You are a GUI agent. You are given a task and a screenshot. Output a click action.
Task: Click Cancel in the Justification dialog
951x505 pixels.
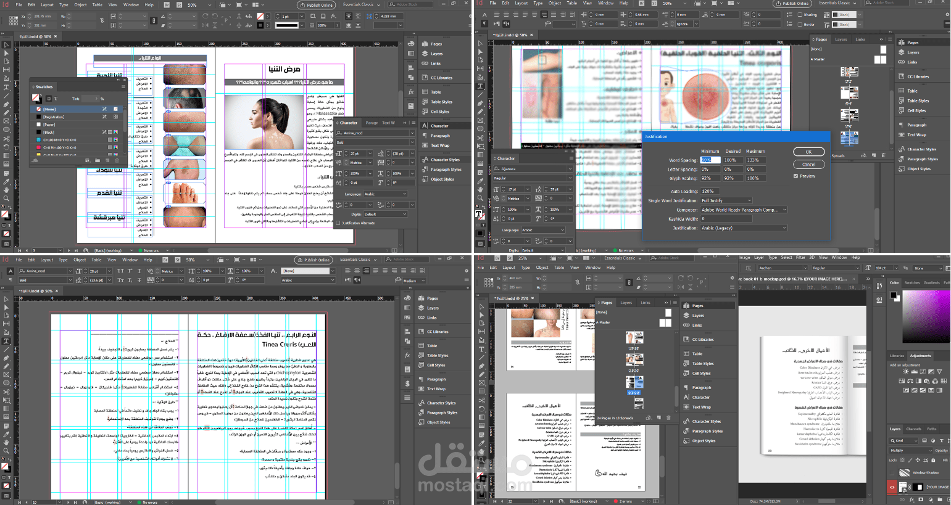point(808,165)
